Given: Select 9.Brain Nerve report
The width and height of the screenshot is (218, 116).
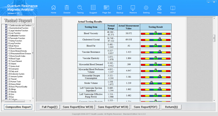Looking at the screenshot, I should click(x=13, y=46).
